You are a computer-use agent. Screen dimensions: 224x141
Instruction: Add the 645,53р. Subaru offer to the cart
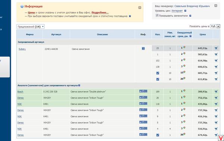tap(216, 48)
